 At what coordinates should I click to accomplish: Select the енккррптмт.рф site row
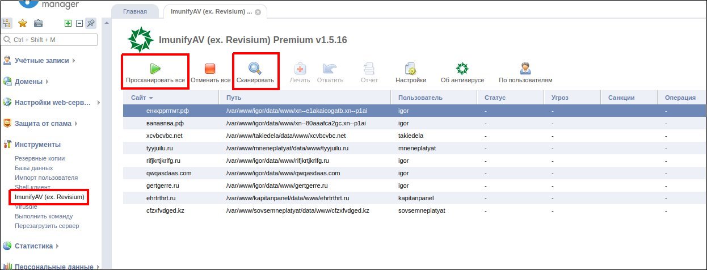415,111
